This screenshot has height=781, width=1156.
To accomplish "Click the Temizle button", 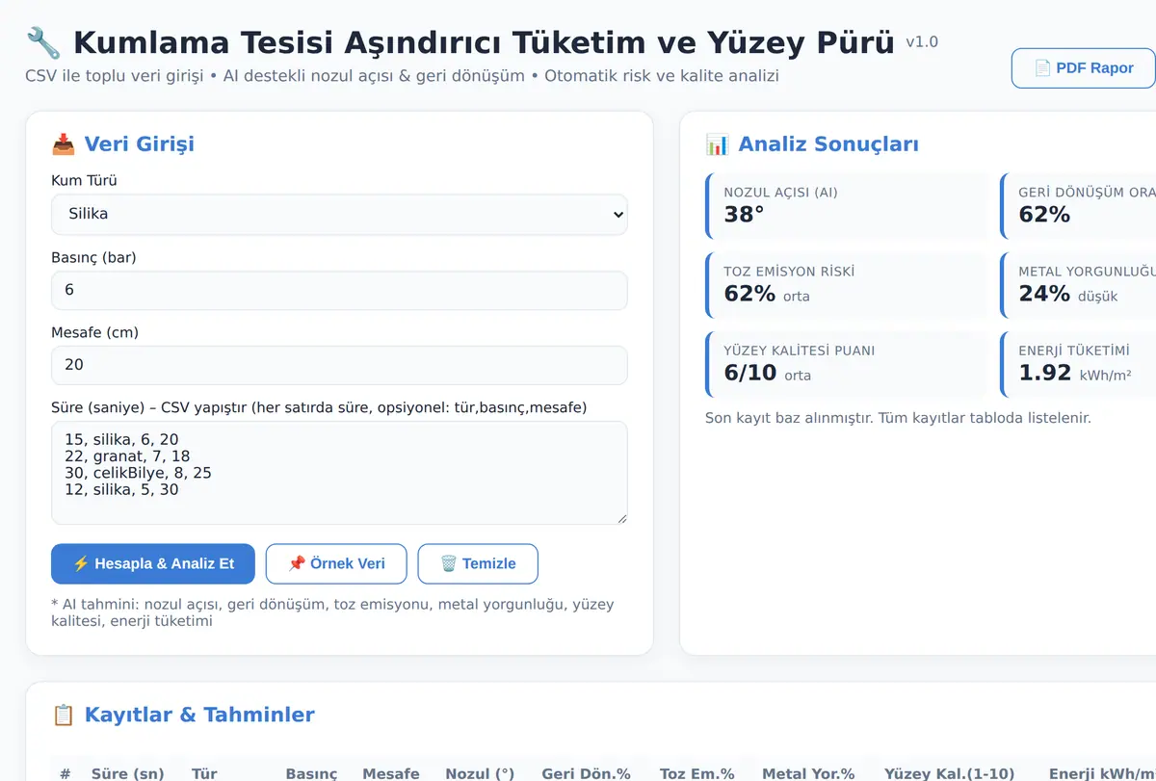I will [478, 564].
